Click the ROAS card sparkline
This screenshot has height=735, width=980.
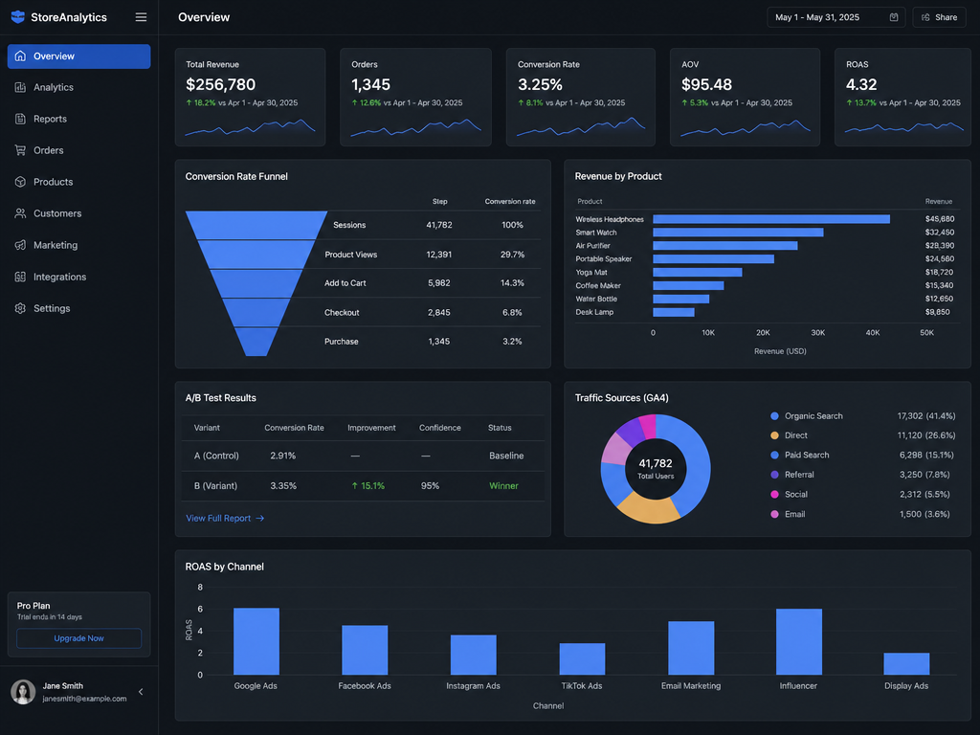[903, 127]
